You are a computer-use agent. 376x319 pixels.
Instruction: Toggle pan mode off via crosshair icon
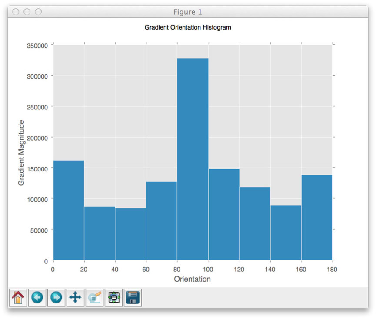click(x=75, y=298)
